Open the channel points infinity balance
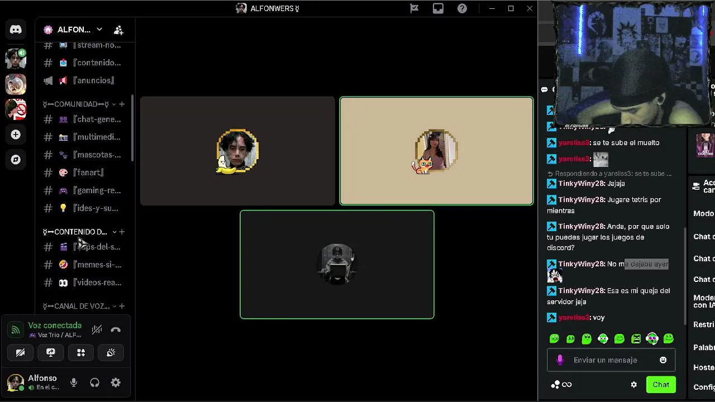Viewport: 715px width, 402px height. [561, 384]
